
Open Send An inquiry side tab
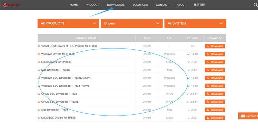coord(248,116)
